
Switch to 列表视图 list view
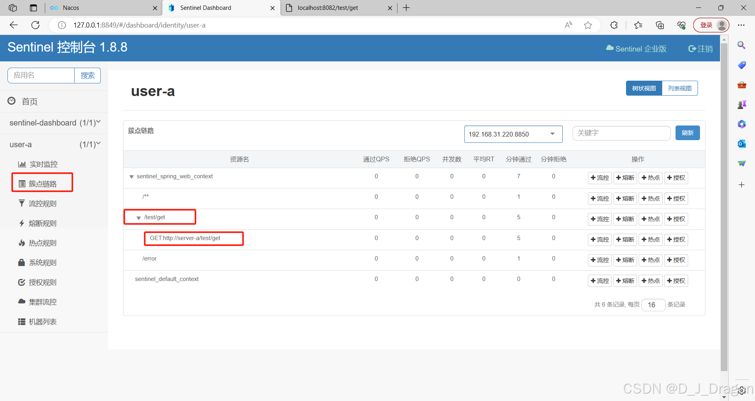[x=679, y=88]
